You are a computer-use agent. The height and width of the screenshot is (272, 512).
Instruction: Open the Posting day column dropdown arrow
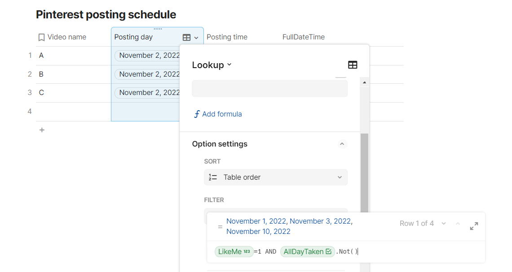pyautogui.click(x=196, y=38)
